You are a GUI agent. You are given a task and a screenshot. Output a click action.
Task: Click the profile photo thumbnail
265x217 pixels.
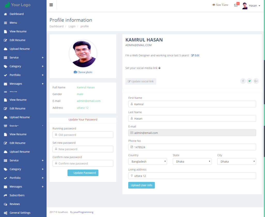[x=83, y=54]
